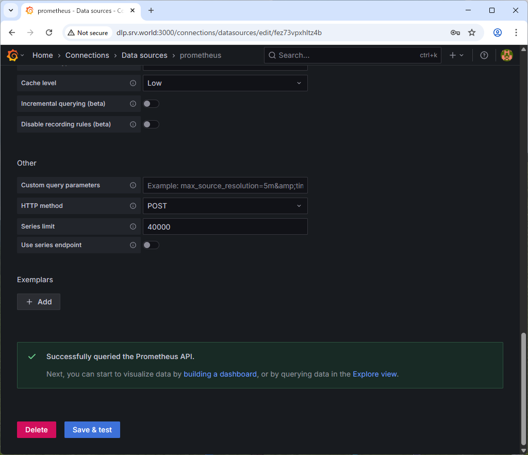The height and width of the screenshot is (455, 528).
Task: Click info icon beside HTTP method
Action: [133, 206]
